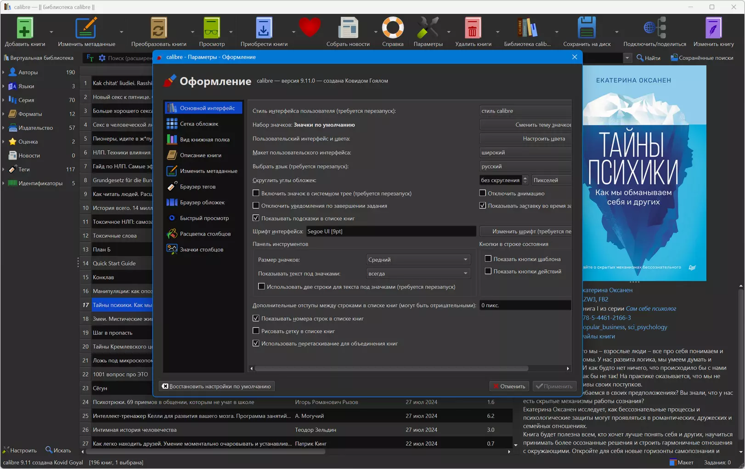
Task: Enable Включить значок в системном трее checkbox
Action: click(x=256, y=193)
